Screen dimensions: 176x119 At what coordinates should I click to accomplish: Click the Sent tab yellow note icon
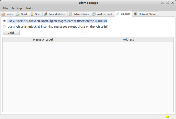(32, 14)
